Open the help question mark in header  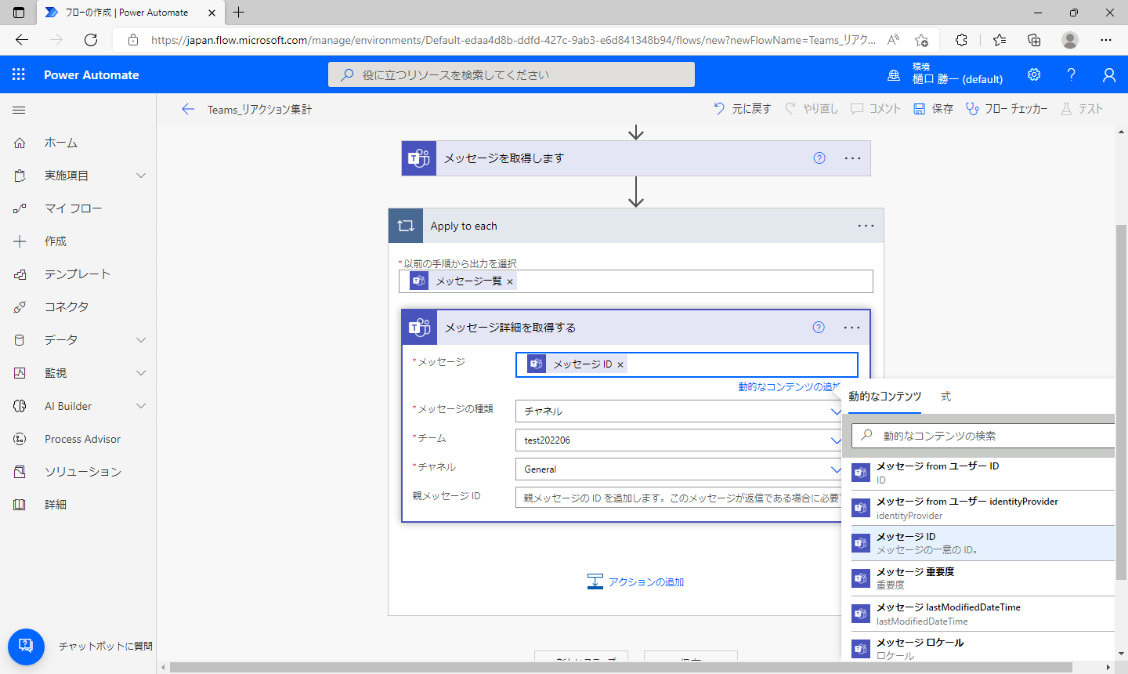click(x=1071, y=74)
